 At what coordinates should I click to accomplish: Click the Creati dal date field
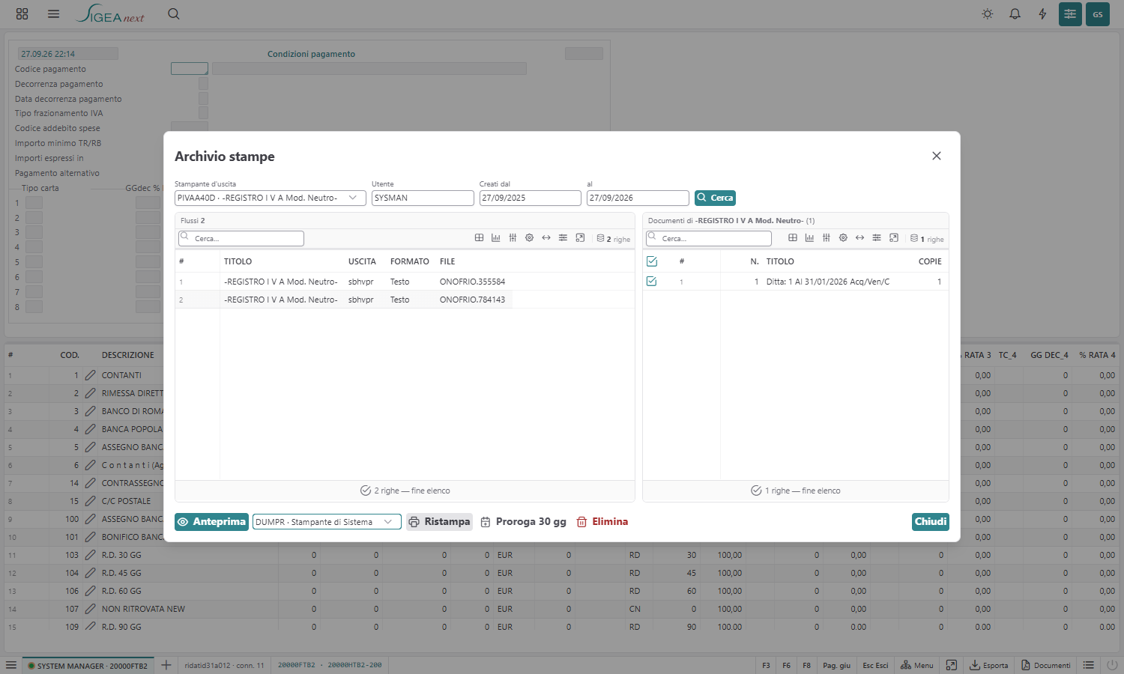tap(530, 198)
